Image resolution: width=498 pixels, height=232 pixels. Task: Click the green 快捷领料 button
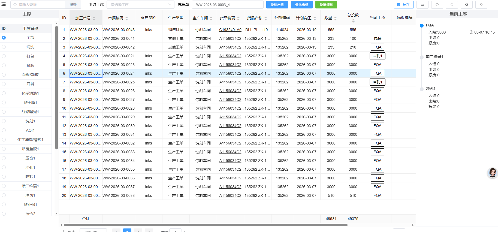click(326, 5)
